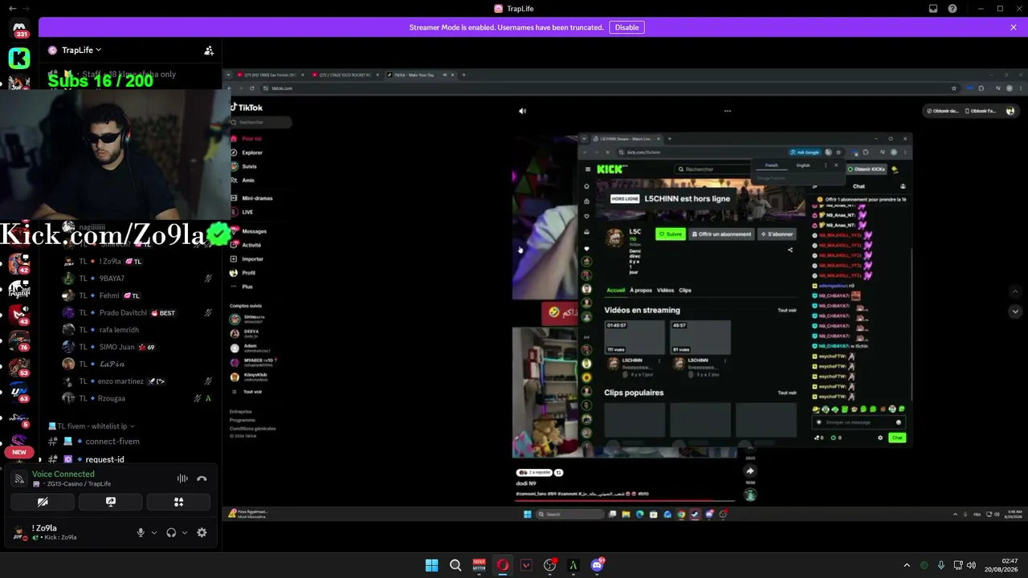Invite members to TrapLife server
1028x578 pixels.
tap(209, 50)
